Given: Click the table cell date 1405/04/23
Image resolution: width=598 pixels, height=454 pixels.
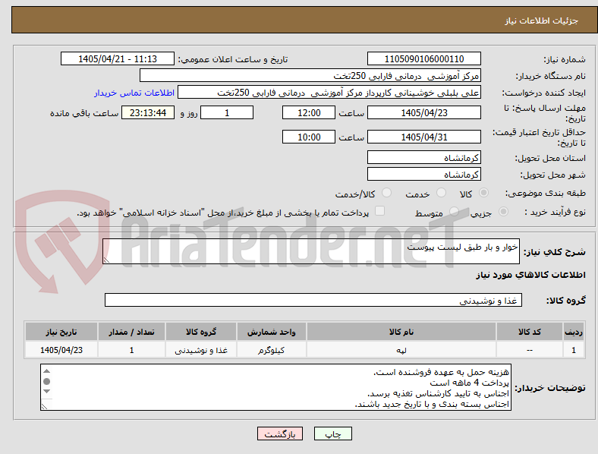Looking at the screenshot, I should click(x=61, y=350).
